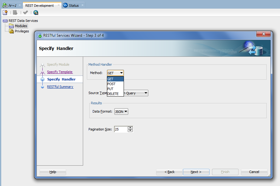Viewport: 280px width, 186px height.
Task: Switch to the hr~1 SQL tab
Action: pyautogui.click(x=12, y=6)
